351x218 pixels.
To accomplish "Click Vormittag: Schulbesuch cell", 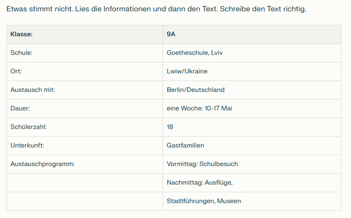I will 252,164.
